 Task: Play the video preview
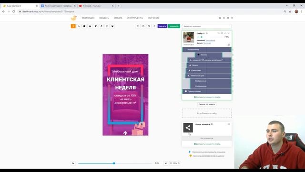coord(73,163)
